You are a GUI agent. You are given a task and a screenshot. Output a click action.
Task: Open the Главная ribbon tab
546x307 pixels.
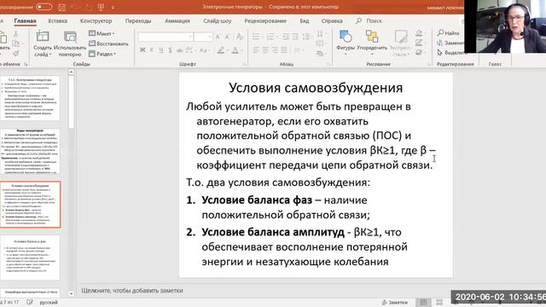(25, 20)
